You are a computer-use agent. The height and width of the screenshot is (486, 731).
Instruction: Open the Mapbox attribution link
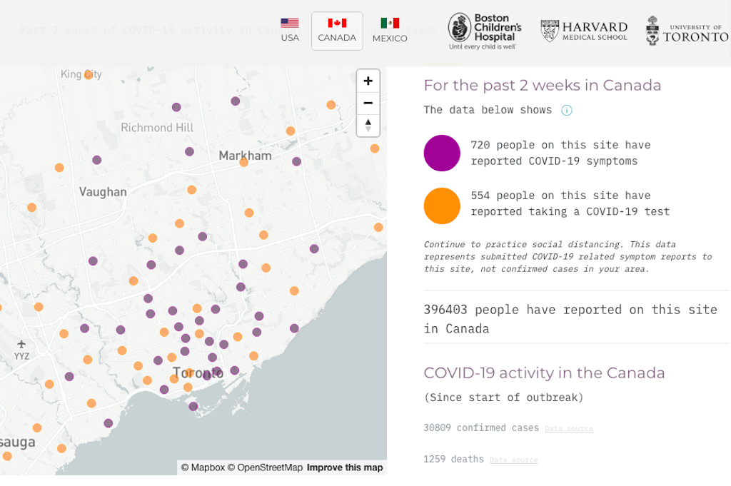pos(202,468)
